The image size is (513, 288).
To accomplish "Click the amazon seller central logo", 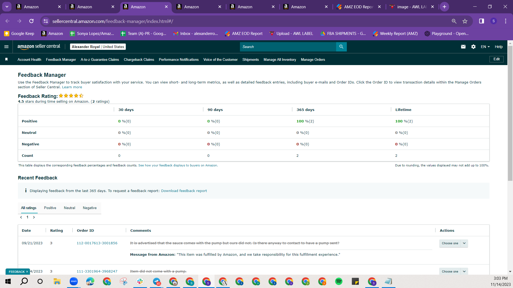I will [x=39, y=47].
